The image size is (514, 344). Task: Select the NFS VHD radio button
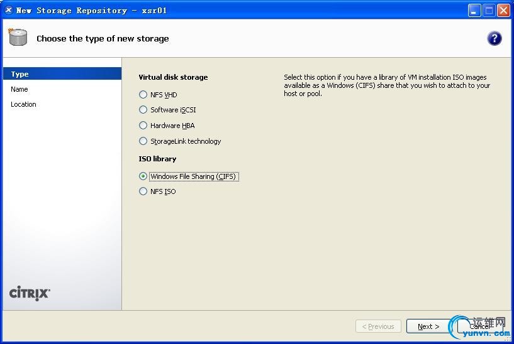(143, 95)
